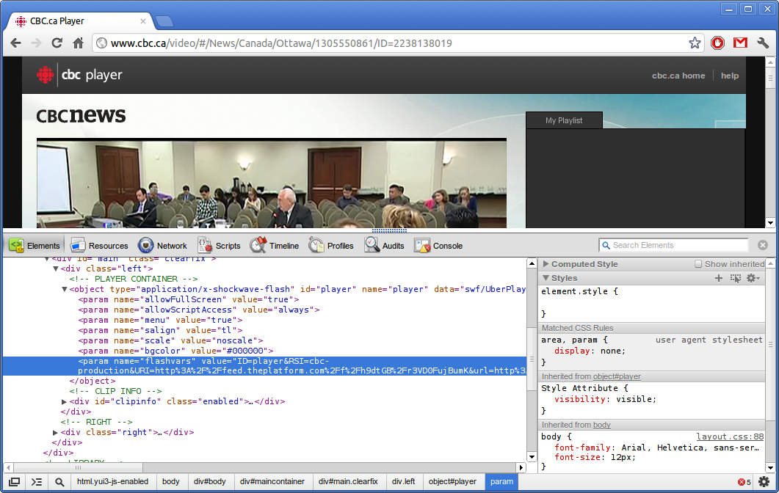
Task: Collapse the Styles section
Action: [546, 278]
